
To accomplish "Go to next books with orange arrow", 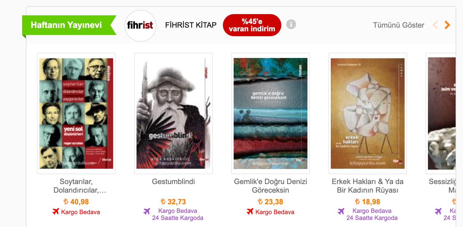I will click(447, 25).
